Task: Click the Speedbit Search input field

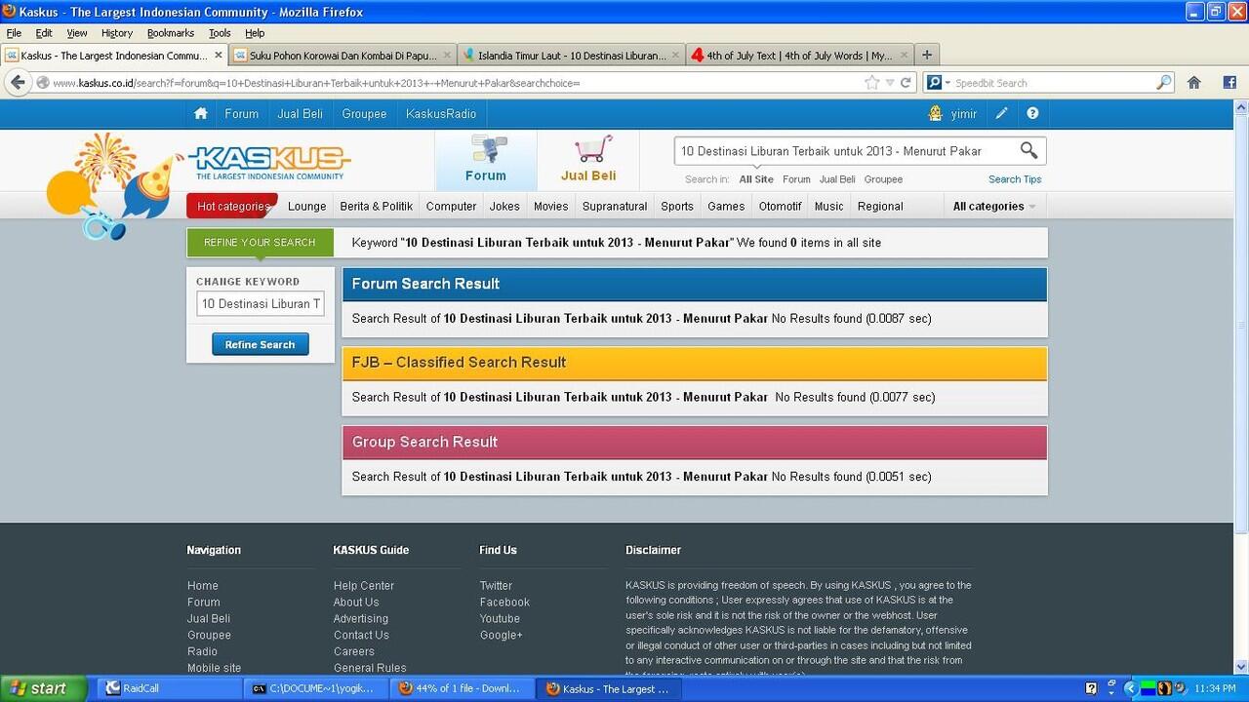Action: (1054, 83)
